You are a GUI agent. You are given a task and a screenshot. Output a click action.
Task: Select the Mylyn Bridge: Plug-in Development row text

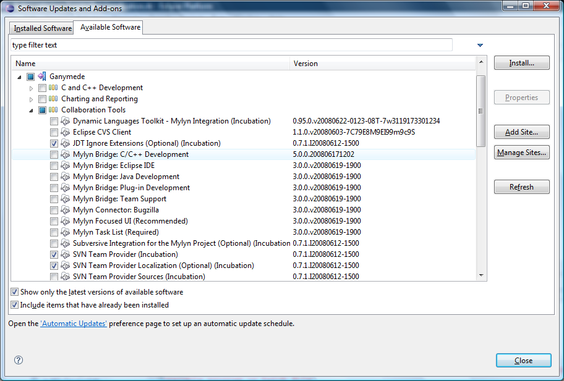(x=131, y=188)
